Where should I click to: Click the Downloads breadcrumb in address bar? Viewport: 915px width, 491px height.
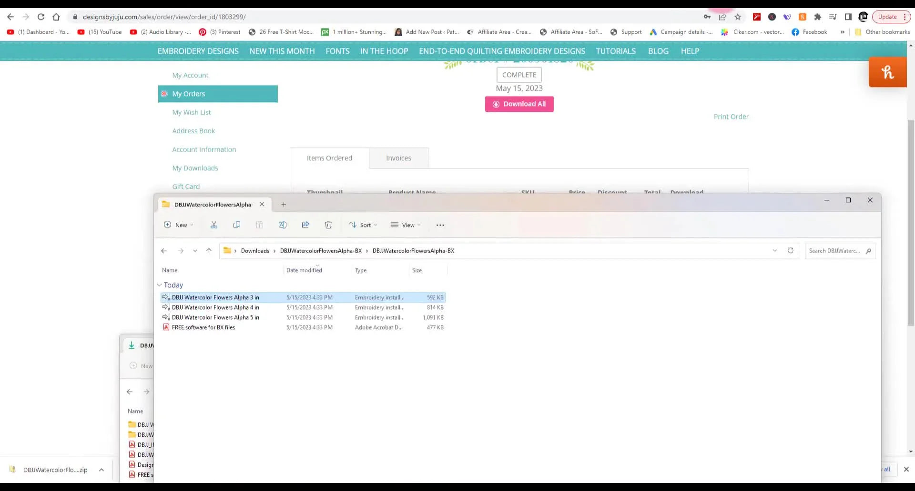click(255, 251)
